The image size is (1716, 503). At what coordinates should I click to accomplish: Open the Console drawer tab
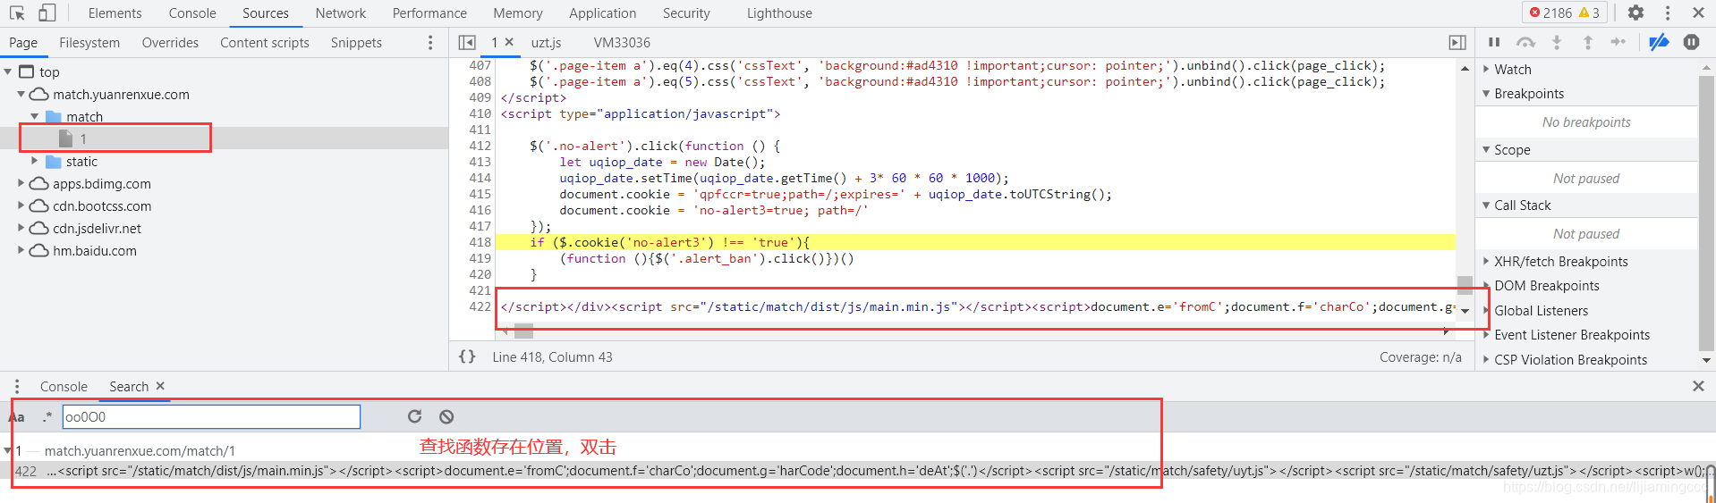[64, 386]
